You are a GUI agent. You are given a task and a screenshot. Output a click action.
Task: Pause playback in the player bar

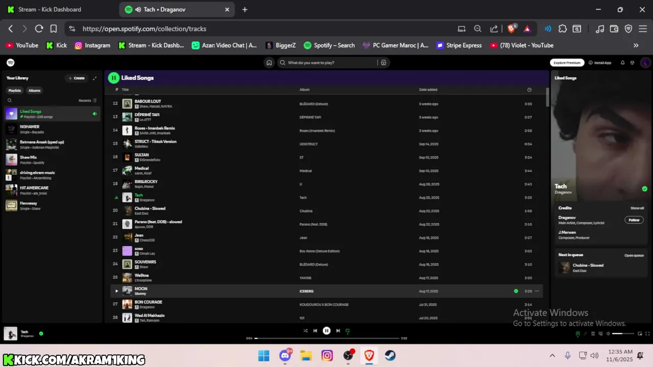pyautogui.click(x=326, y=331)
